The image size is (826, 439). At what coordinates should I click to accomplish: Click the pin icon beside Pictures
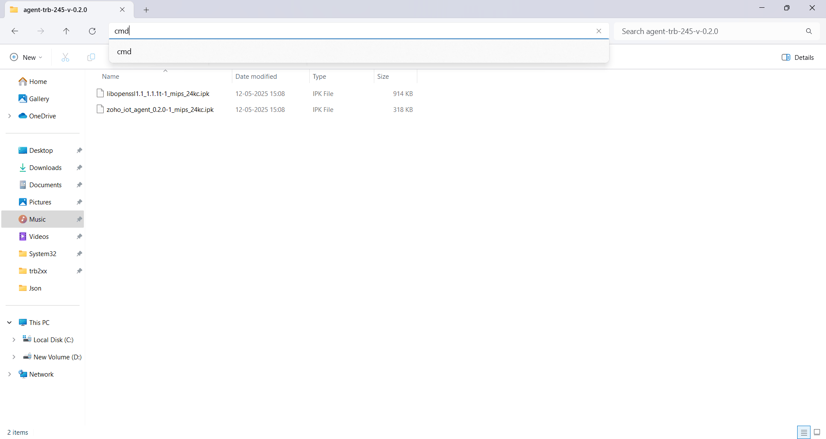[79, 202]
